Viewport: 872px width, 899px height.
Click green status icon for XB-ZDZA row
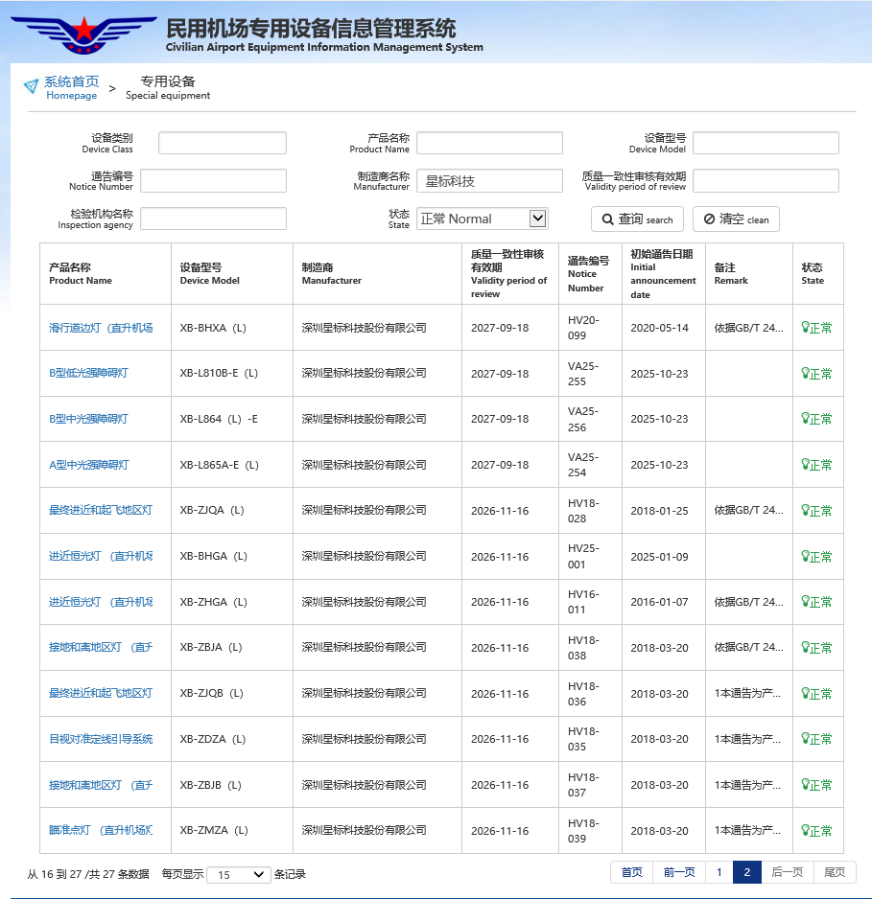806,738
